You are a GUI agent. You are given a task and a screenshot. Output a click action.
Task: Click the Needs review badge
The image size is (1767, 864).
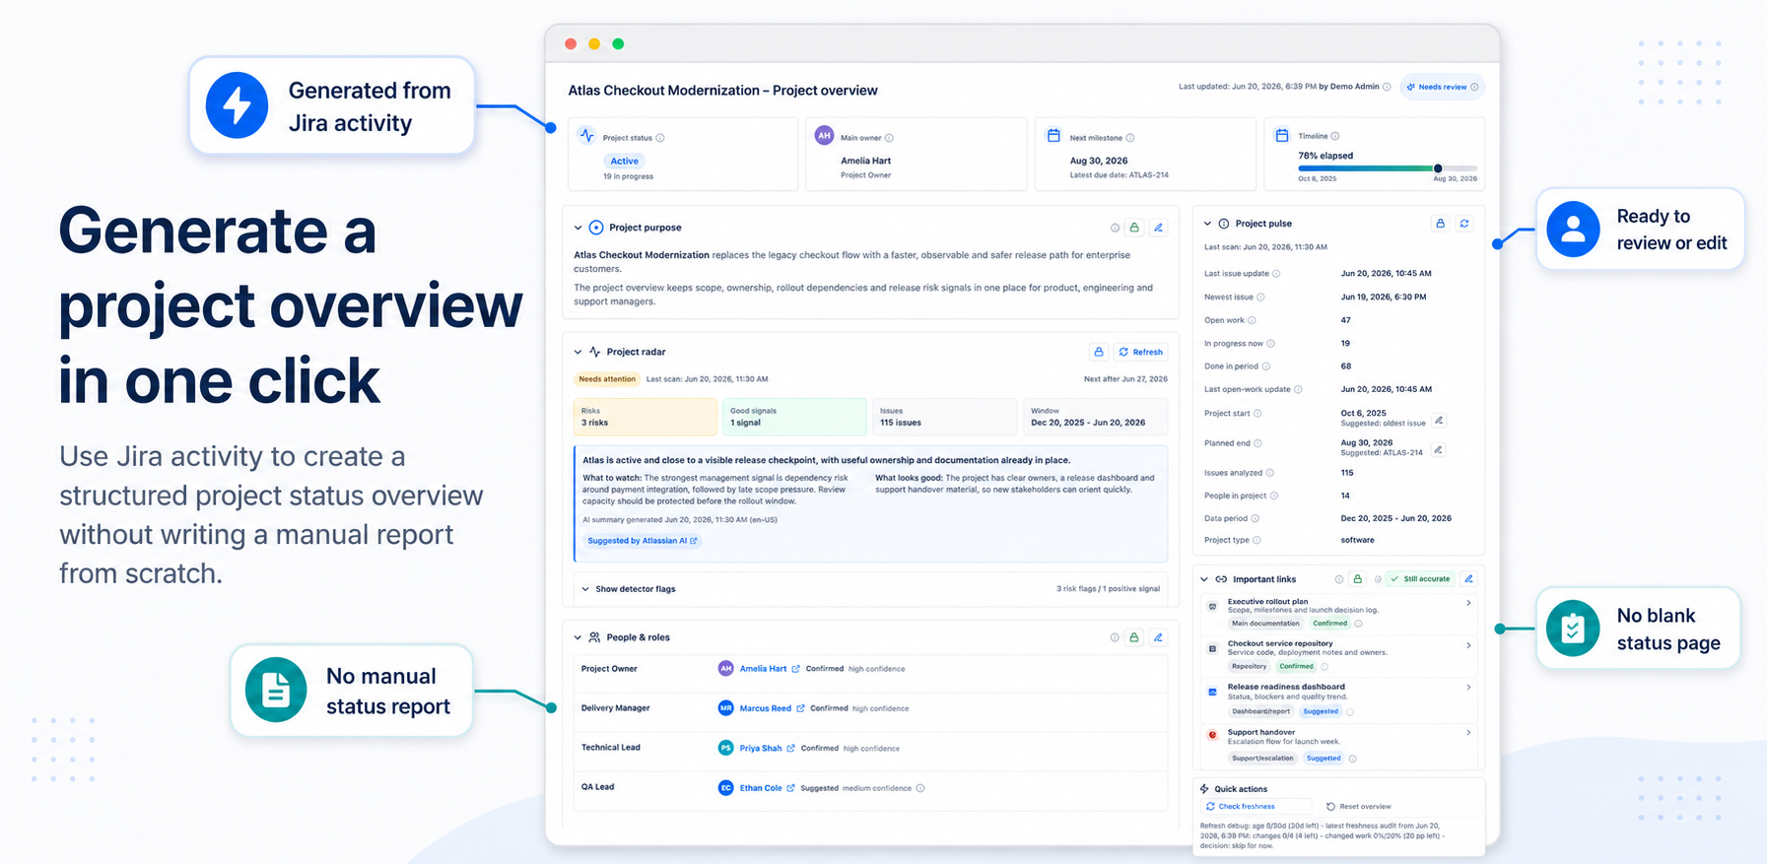(1442, 87)
